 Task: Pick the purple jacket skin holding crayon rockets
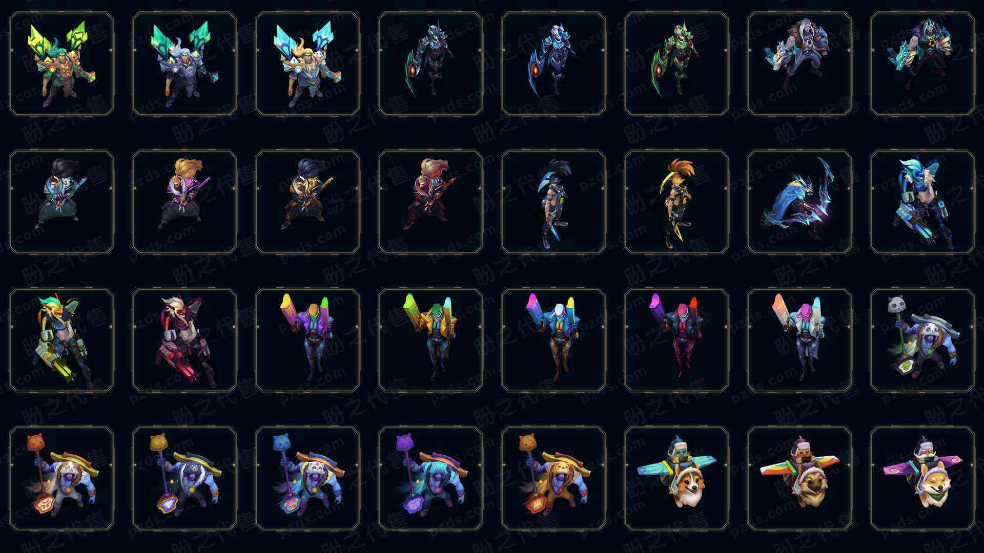point(307,340)
